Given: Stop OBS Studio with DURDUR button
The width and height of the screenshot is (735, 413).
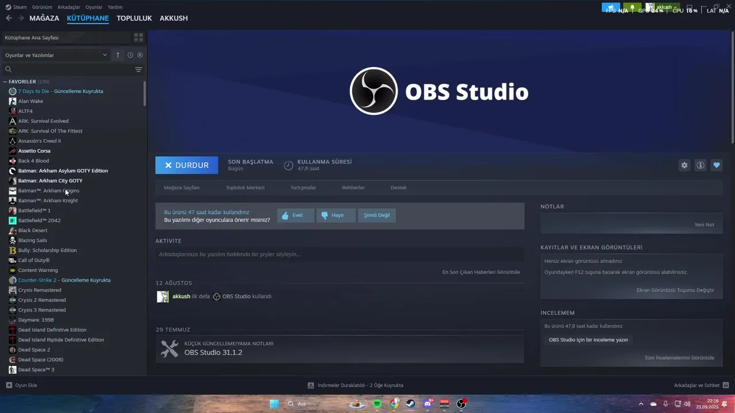Looking at the screenshot, I should coord(187,165).
